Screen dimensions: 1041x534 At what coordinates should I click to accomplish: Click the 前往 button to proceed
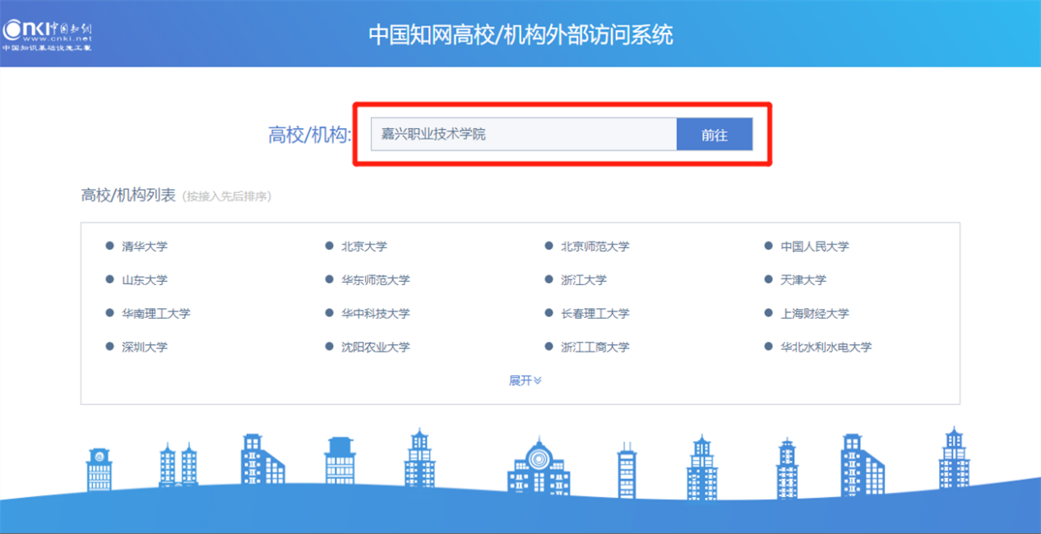click(x=715, y=133)
